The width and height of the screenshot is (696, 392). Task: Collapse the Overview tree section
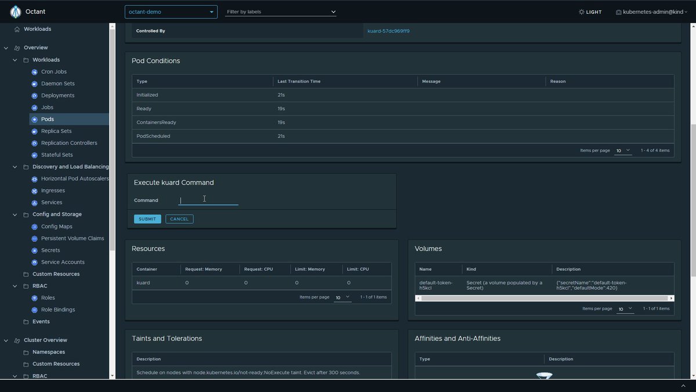pos(6,48)
